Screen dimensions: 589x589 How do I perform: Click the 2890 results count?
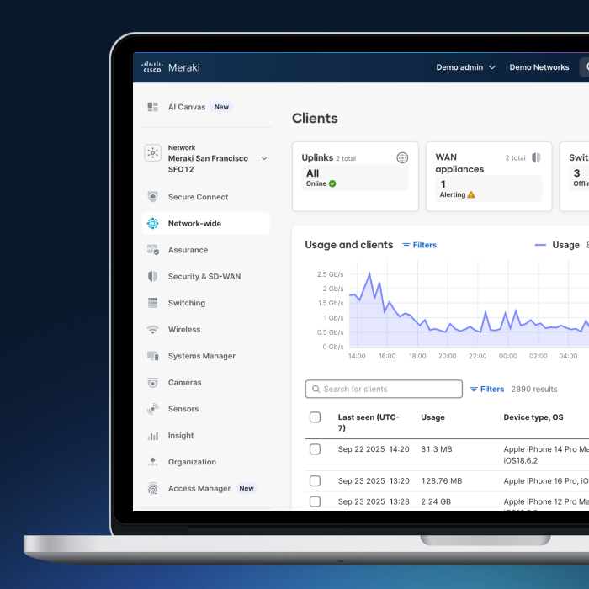tap(534, 389)
